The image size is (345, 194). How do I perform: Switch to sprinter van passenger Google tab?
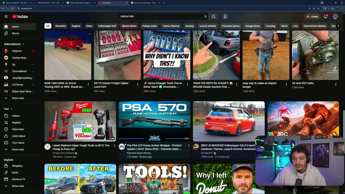(x=145, y=3)
